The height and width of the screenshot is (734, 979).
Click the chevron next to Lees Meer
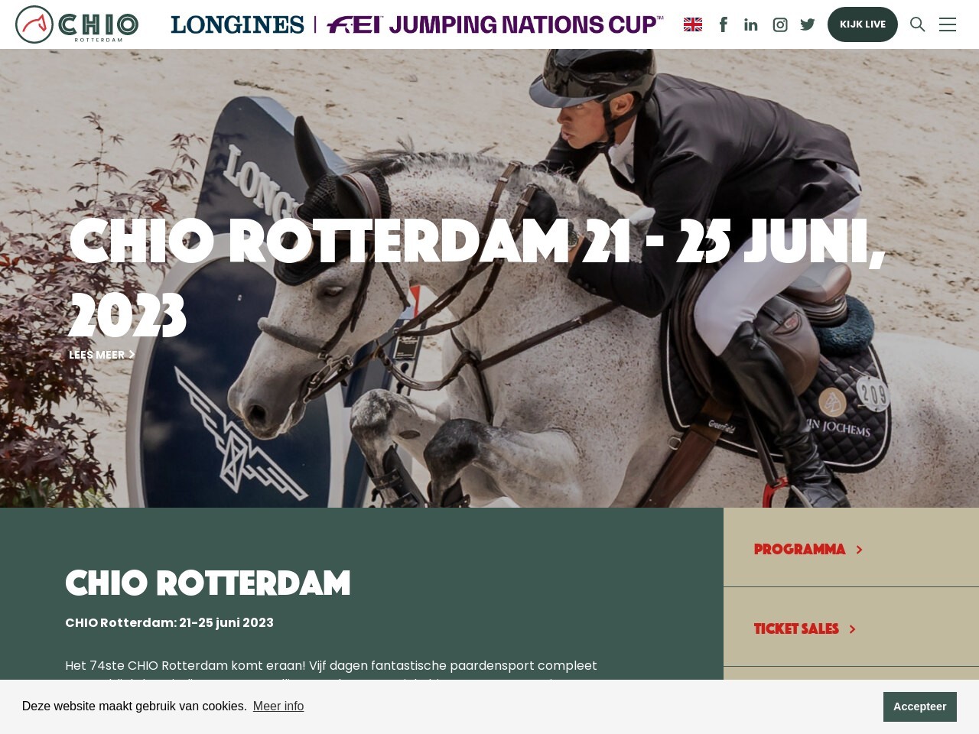click(132, 355)
